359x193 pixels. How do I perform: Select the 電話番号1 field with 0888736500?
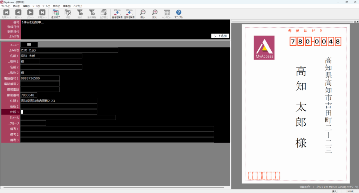(x=40, y=78)
